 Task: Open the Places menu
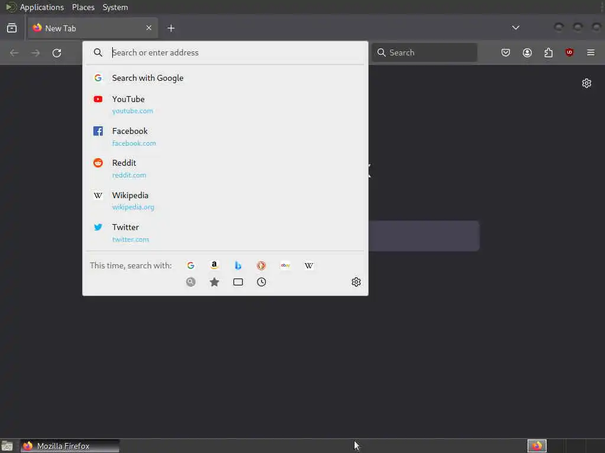click(x=83, y=7)
